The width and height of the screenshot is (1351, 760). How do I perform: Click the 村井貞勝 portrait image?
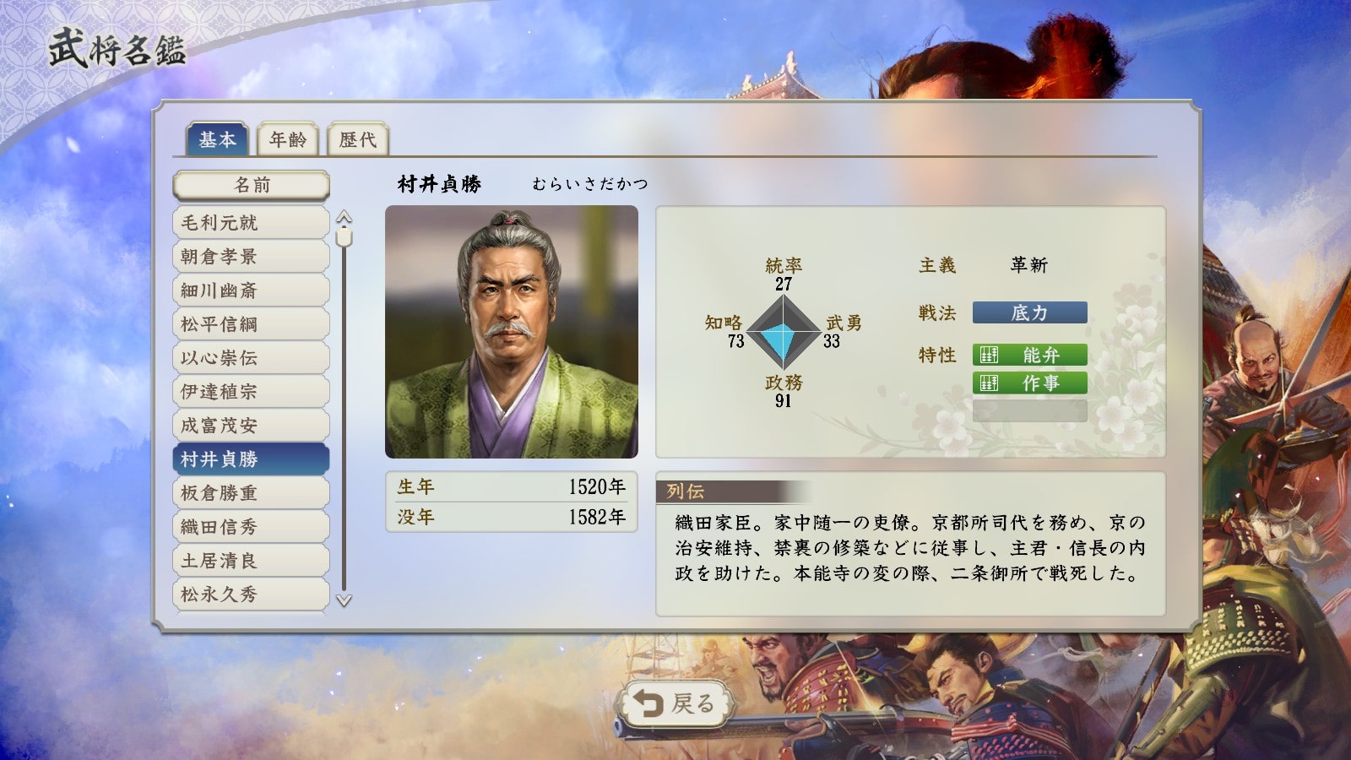[512, 332]
